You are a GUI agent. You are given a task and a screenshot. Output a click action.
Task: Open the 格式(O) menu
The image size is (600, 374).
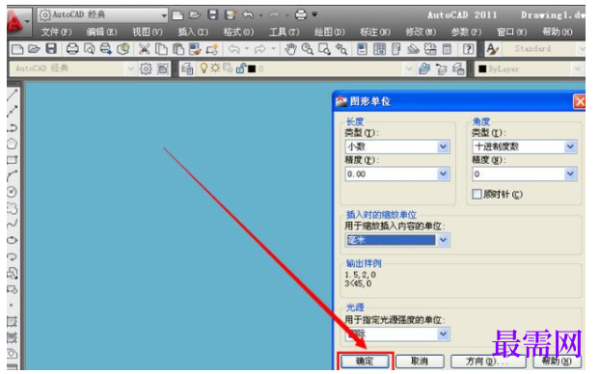coord(238,32)
